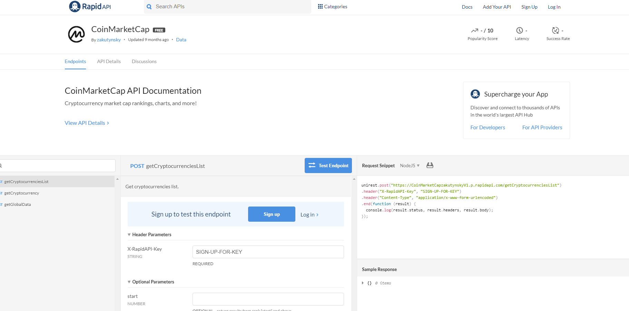Open the View API Details link
The image size is (629, 311).
(87, 123)
